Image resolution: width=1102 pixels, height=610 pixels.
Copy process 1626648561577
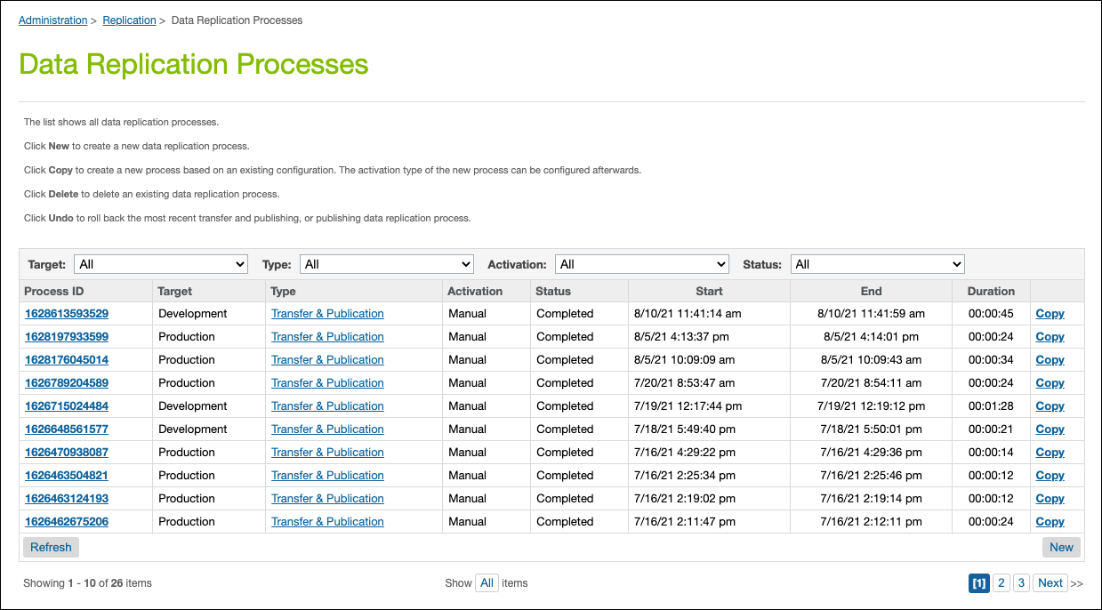[x=1050, y=429]
